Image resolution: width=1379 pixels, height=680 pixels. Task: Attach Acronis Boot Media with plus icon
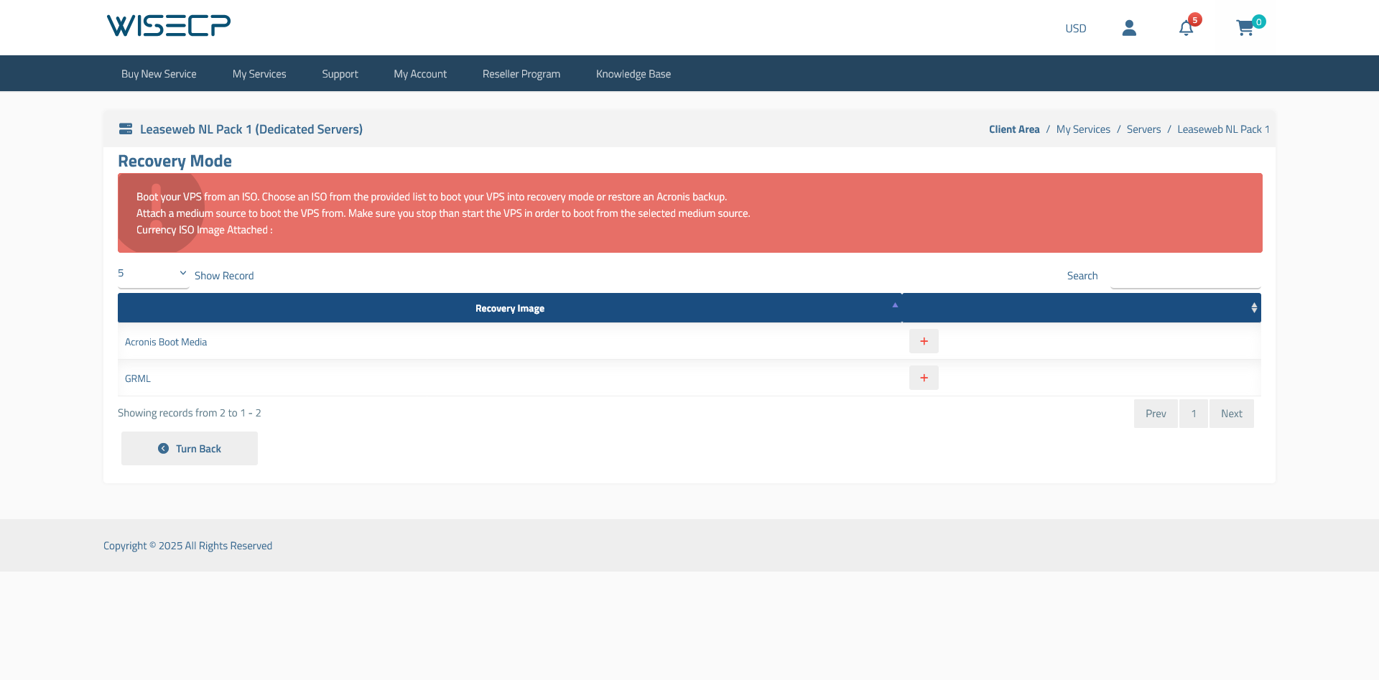click(924, 342)
